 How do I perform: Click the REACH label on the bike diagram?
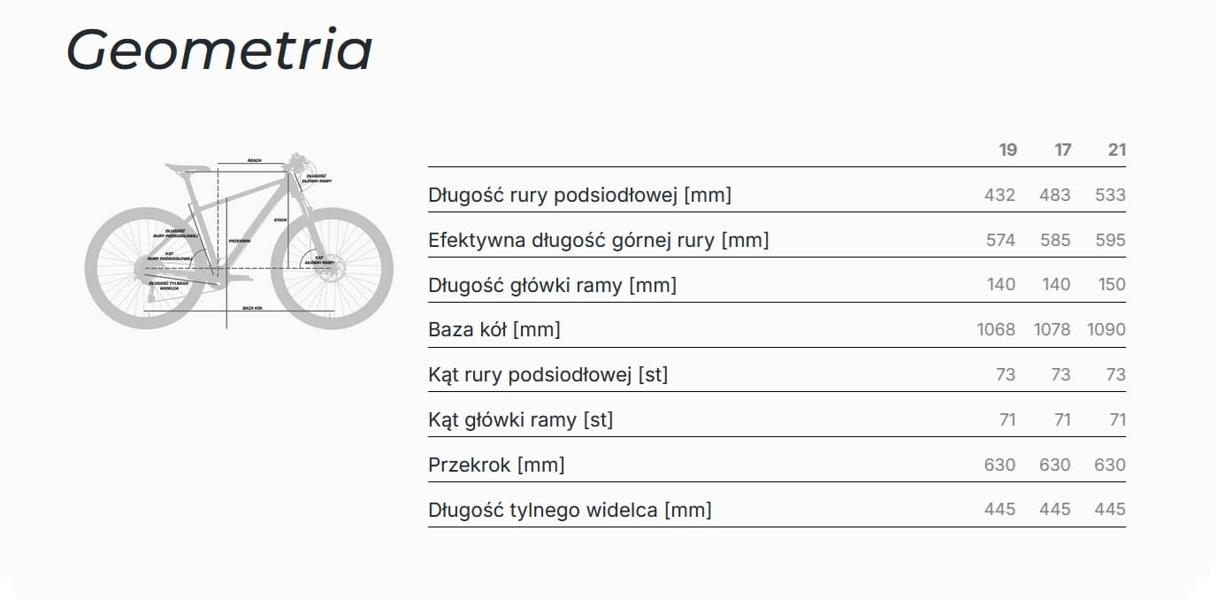pos(255,160)
